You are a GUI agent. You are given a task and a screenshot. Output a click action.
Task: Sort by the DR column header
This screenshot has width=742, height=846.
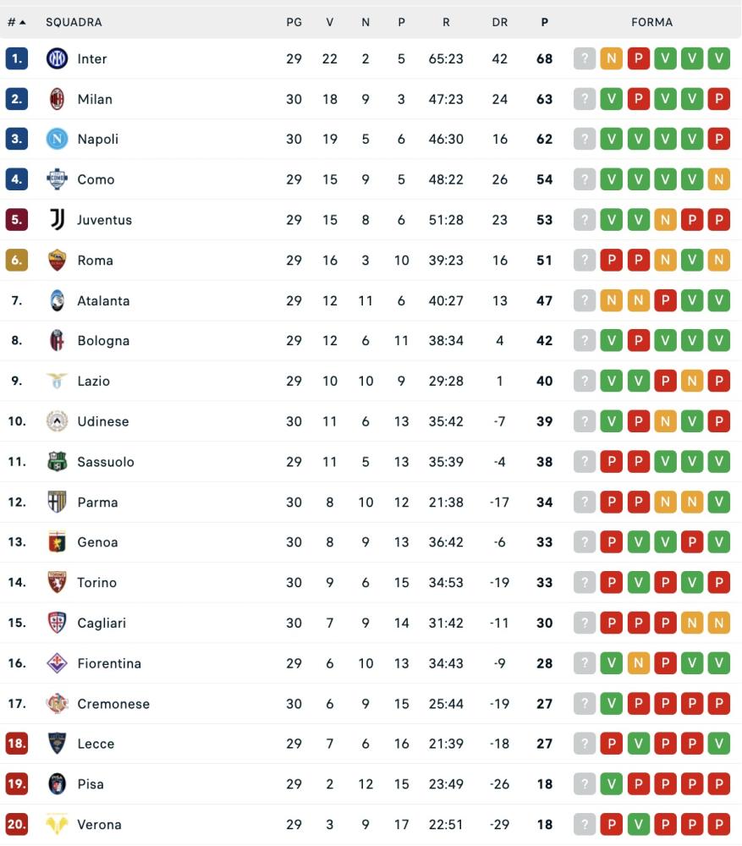click(x=500, y=22)
